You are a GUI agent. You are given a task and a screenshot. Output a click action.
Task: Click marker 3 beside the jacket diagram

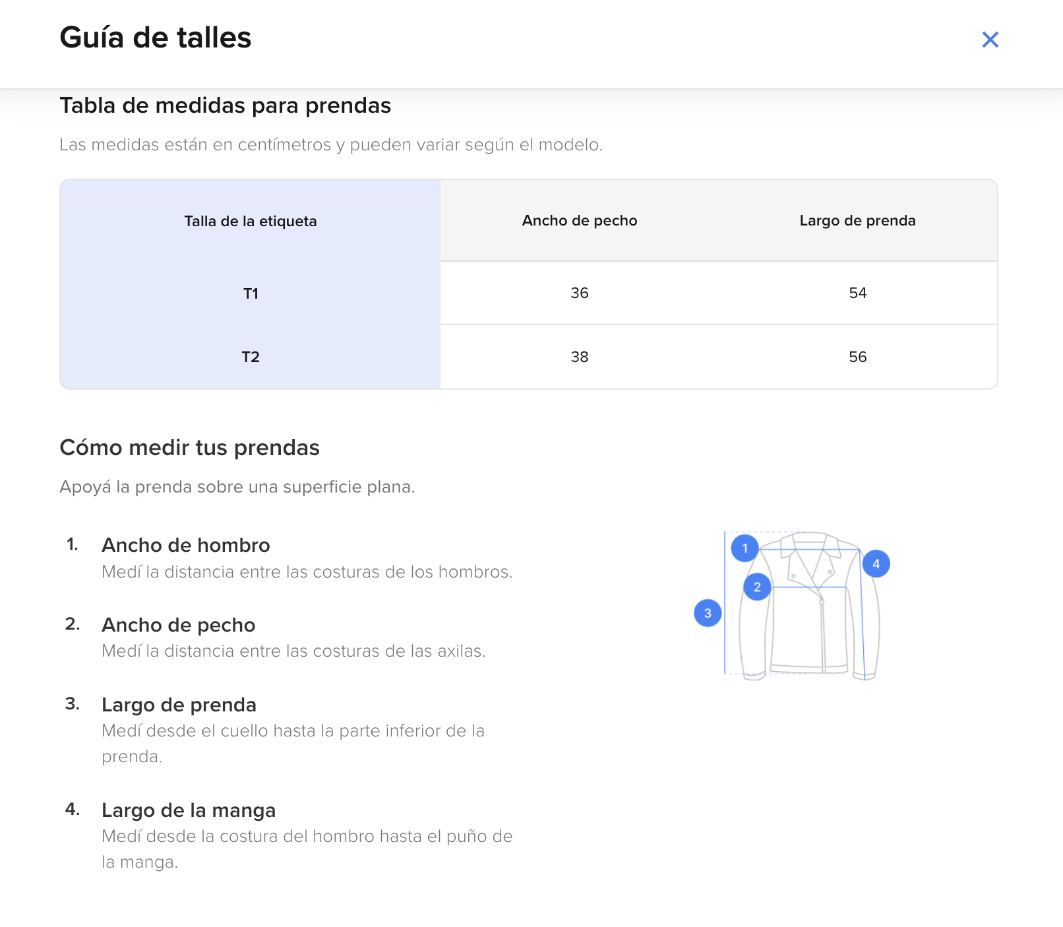coord(708,613)
